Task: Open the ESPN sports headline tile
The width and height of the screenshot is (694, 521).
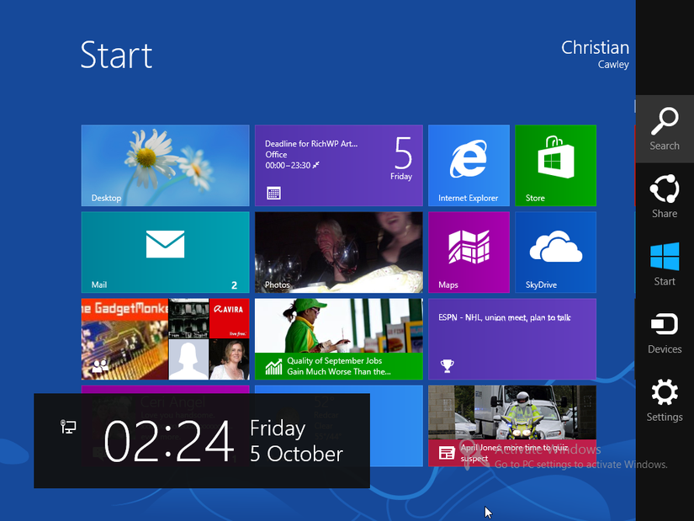Action: pos(512,339)
